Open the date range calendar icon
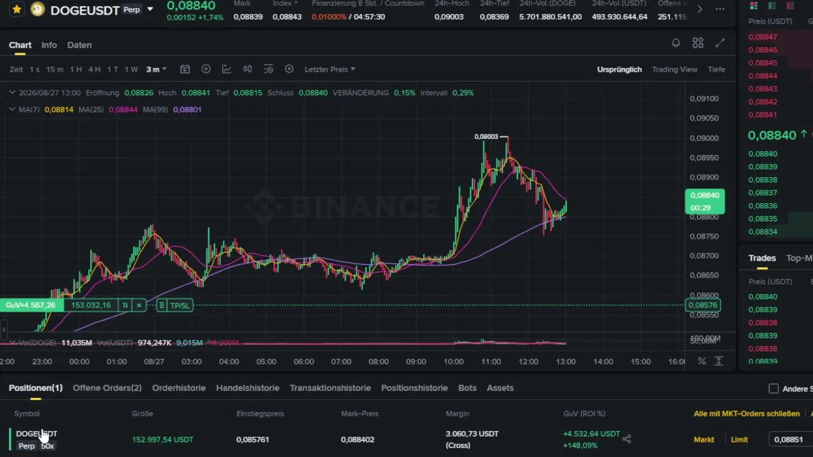Viewport: 813px width, 457px height. coord(185,69)
